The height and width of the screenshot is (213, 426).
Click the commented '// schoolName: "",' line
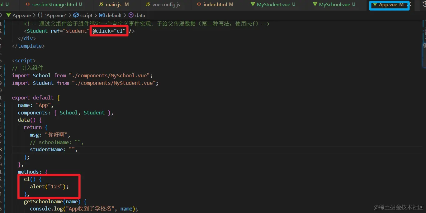coord(57,142)
